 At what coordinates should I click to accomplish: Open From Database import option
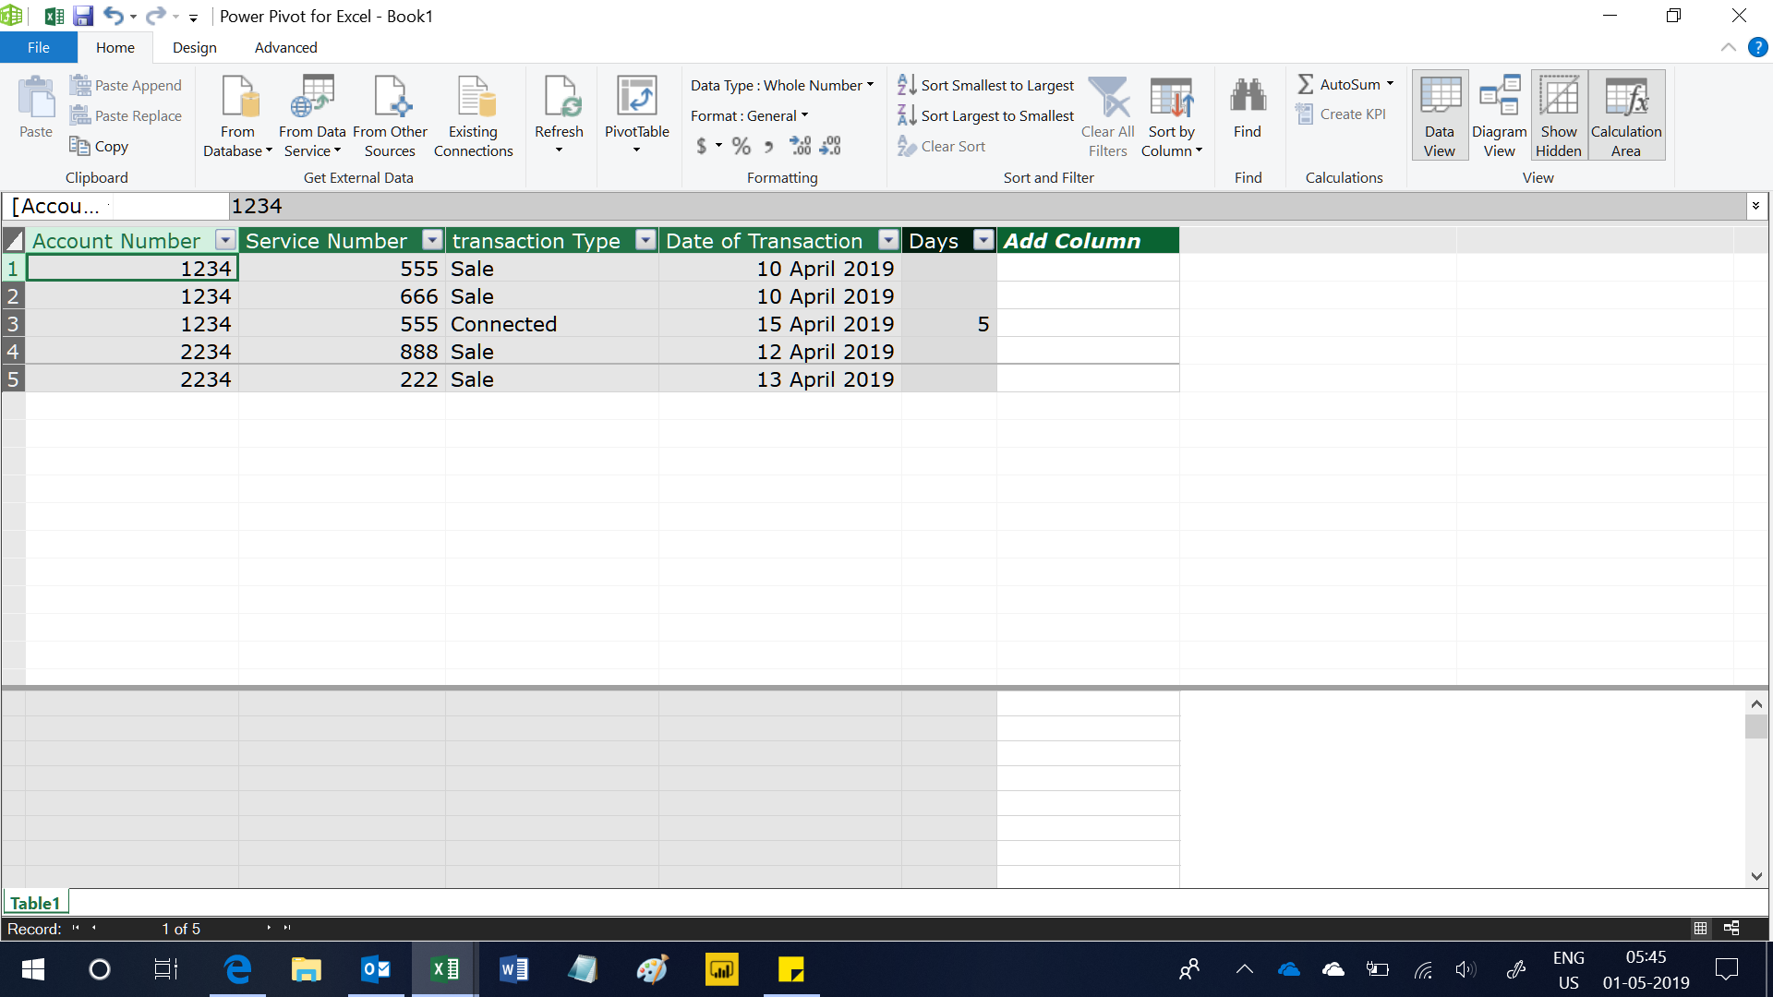237,116
